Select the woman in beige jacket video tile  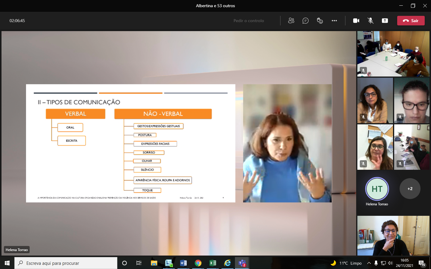pos(375,100)
